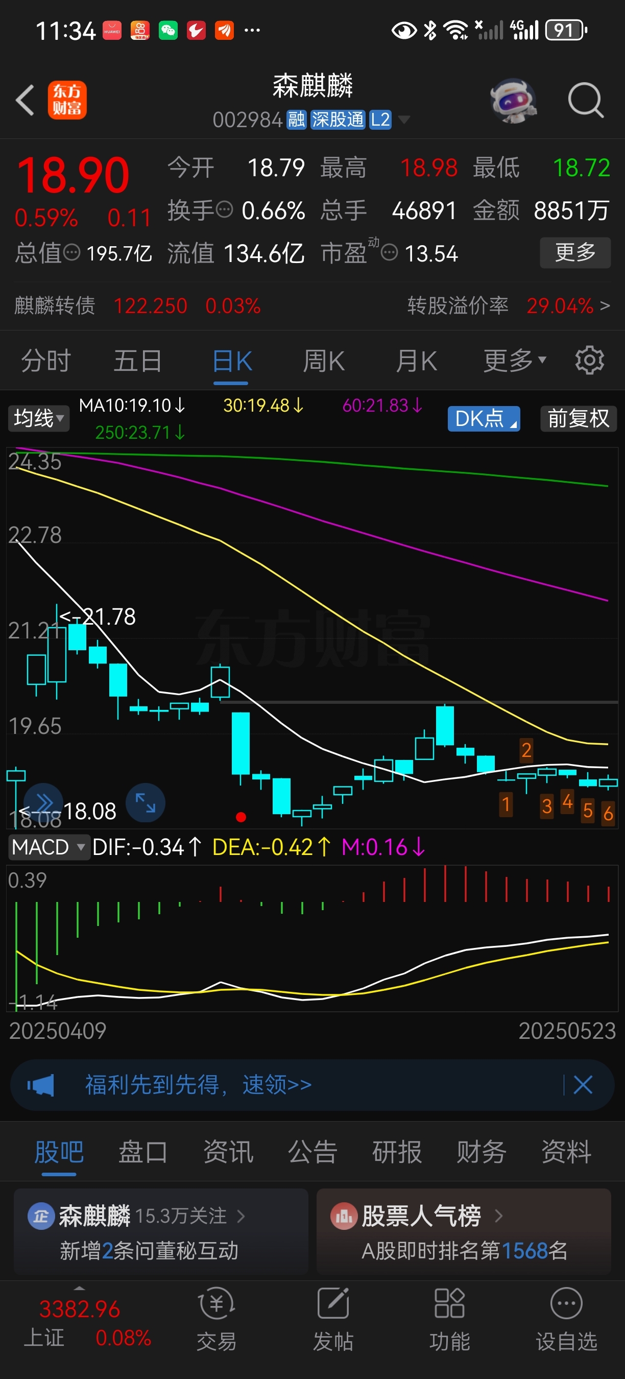
Task: Open the 资讯 tab
Action: pos(228,1152)
